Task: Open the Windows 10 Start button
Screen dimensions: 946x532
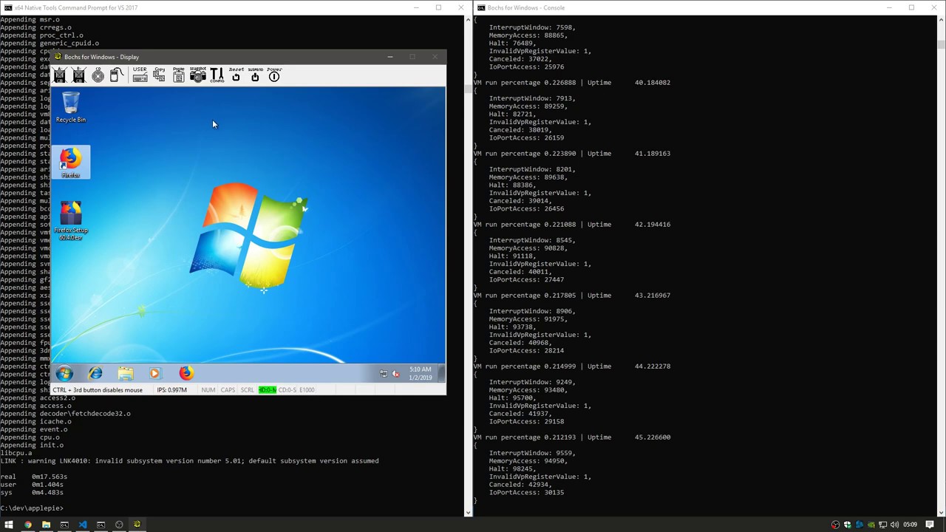Action: (x=9, y=525)
